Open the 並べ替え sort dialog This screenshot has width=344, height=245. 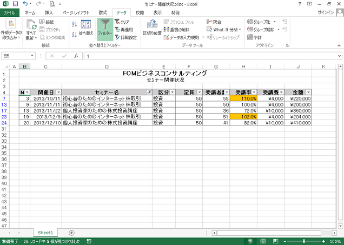pyautogui.click(x=86, y=28)
